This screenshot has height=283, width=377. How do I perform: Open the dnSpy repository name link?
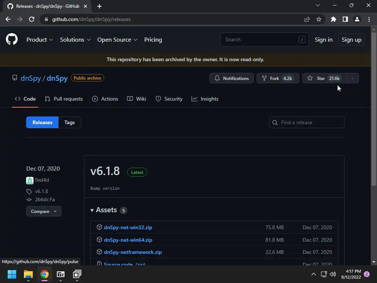point(57,78)
